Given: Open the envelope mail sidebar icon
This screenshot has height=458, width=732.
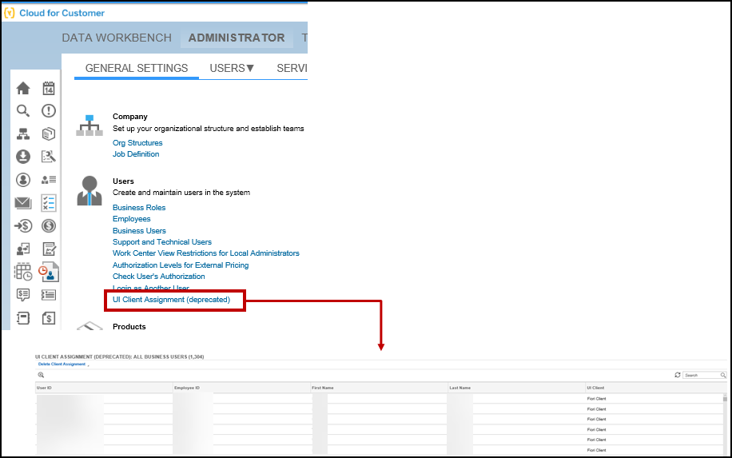Looking at the screenshot, I should coord(23,202).
